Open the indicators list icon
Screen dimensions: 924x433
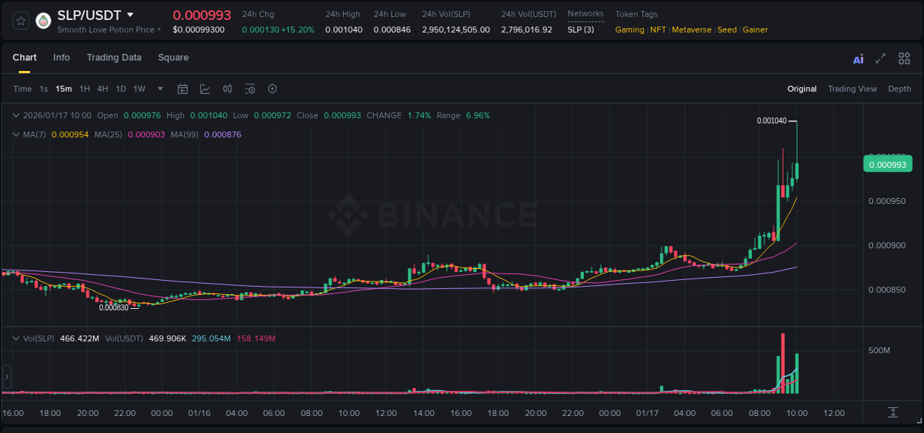coord(203,88)
